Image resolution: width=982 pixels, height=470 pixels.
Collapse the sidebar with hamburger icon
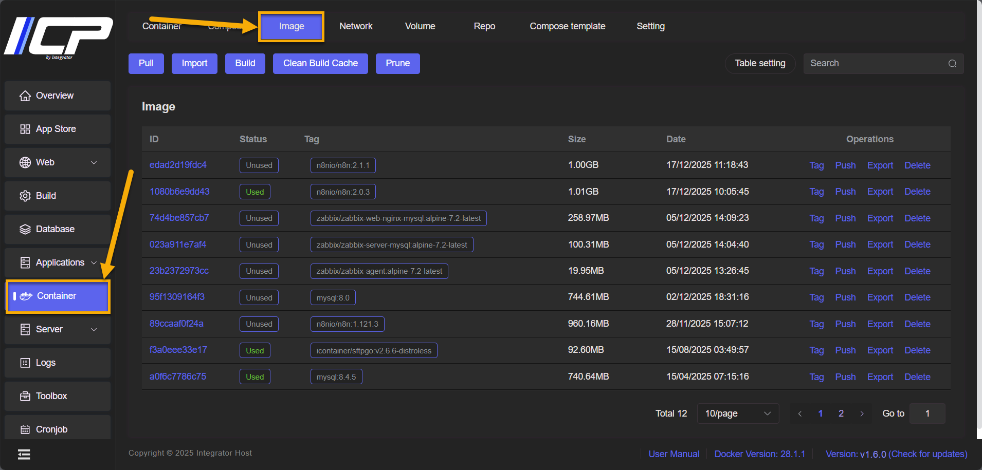tap(24, 454)
